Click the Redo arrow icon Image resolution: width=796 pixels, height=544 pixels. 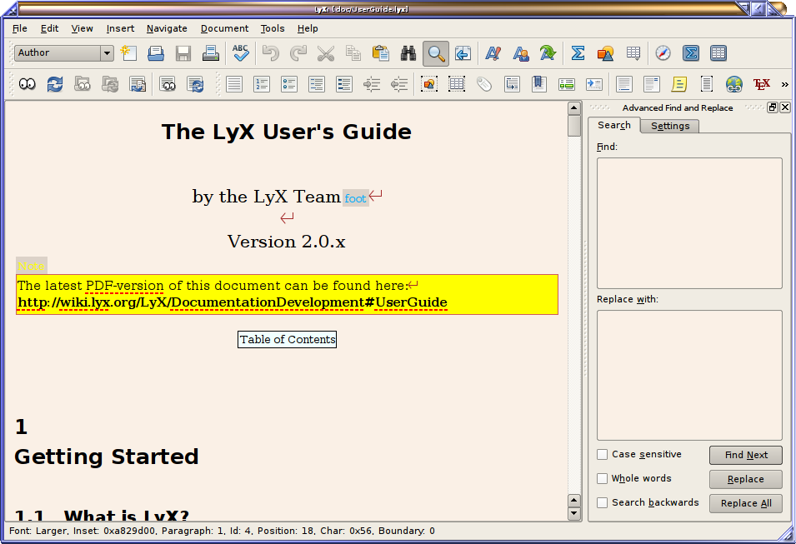(298, 53)
